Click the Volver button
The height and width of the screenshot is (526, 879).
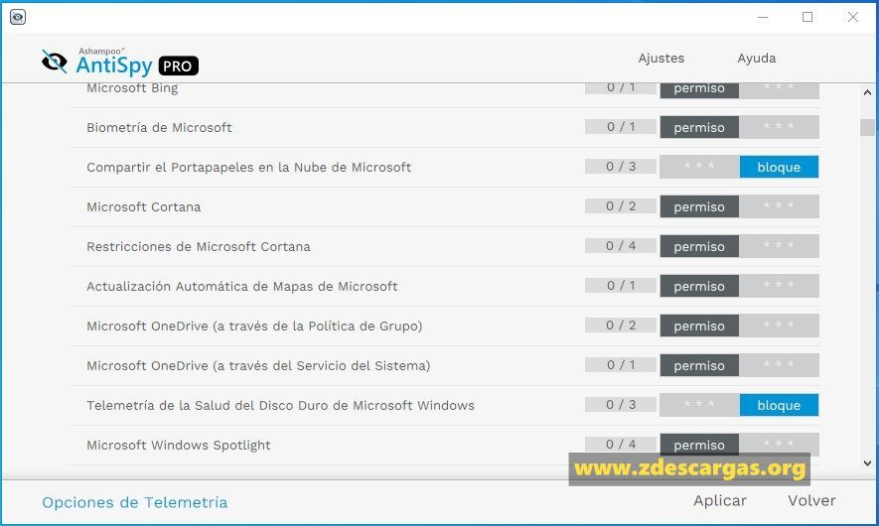pos(811,501)
